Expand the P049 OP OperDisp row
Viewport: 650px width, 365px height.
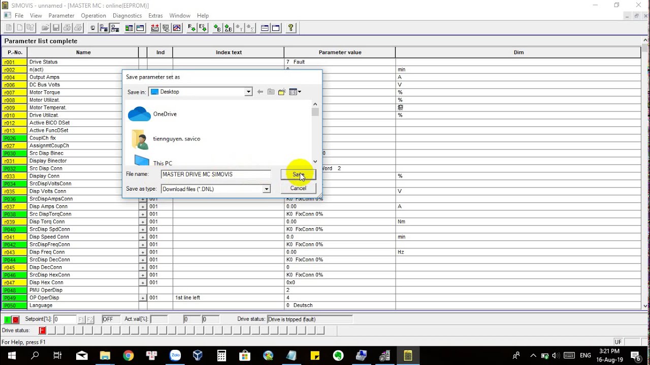tap(143, 298)
